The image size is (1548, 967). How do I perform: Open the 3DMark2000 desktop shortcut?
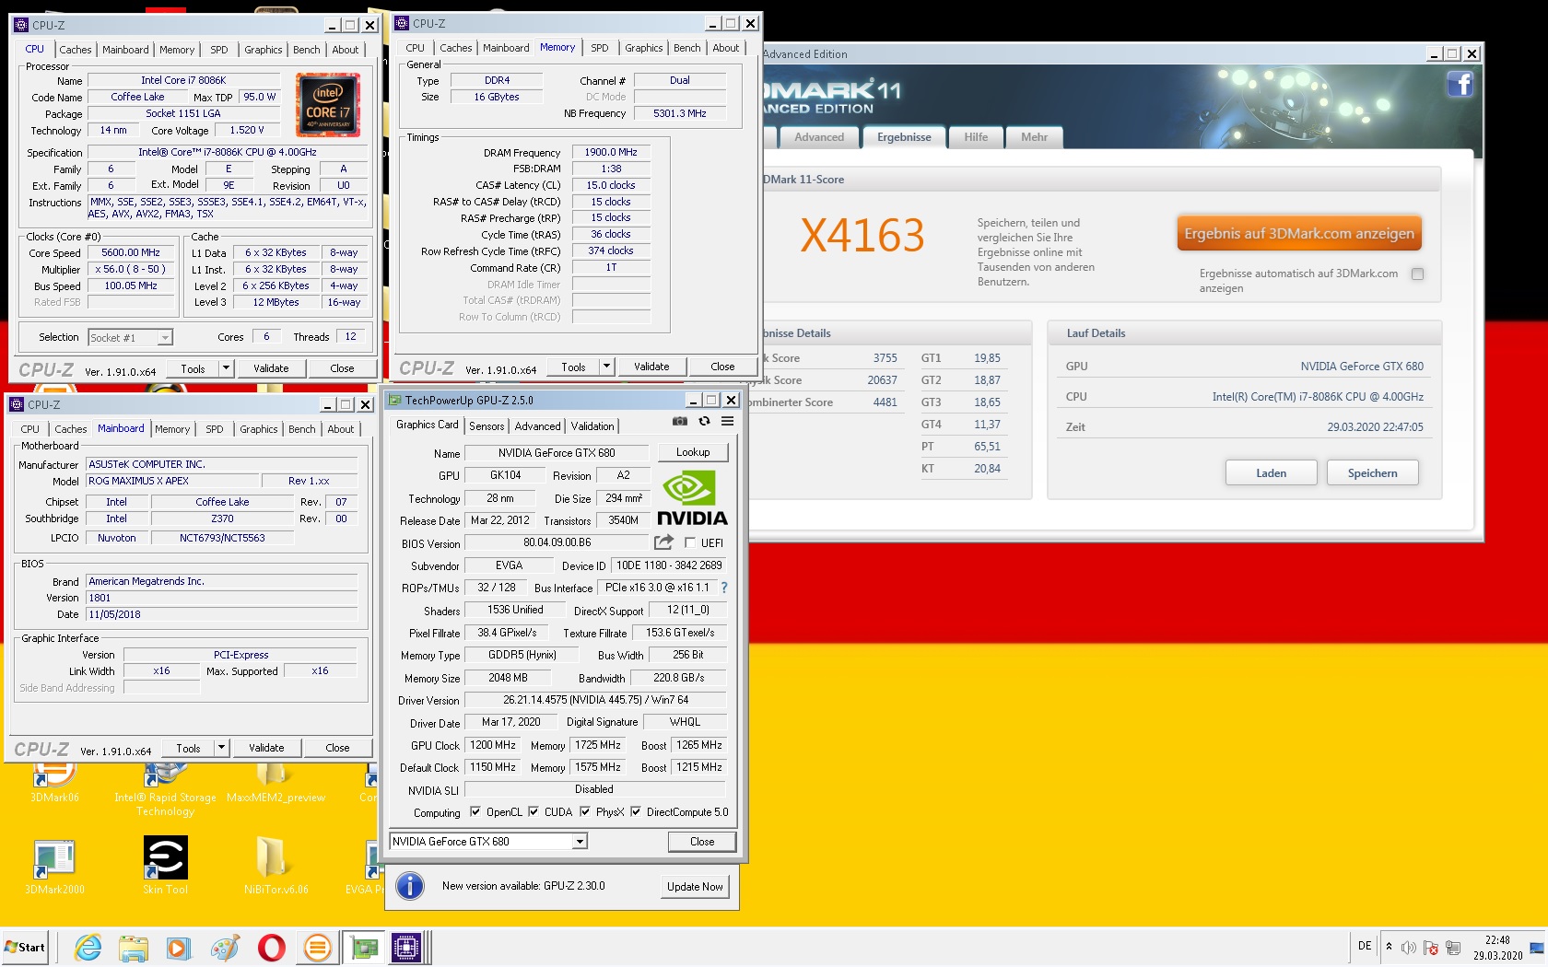point(54,867)
